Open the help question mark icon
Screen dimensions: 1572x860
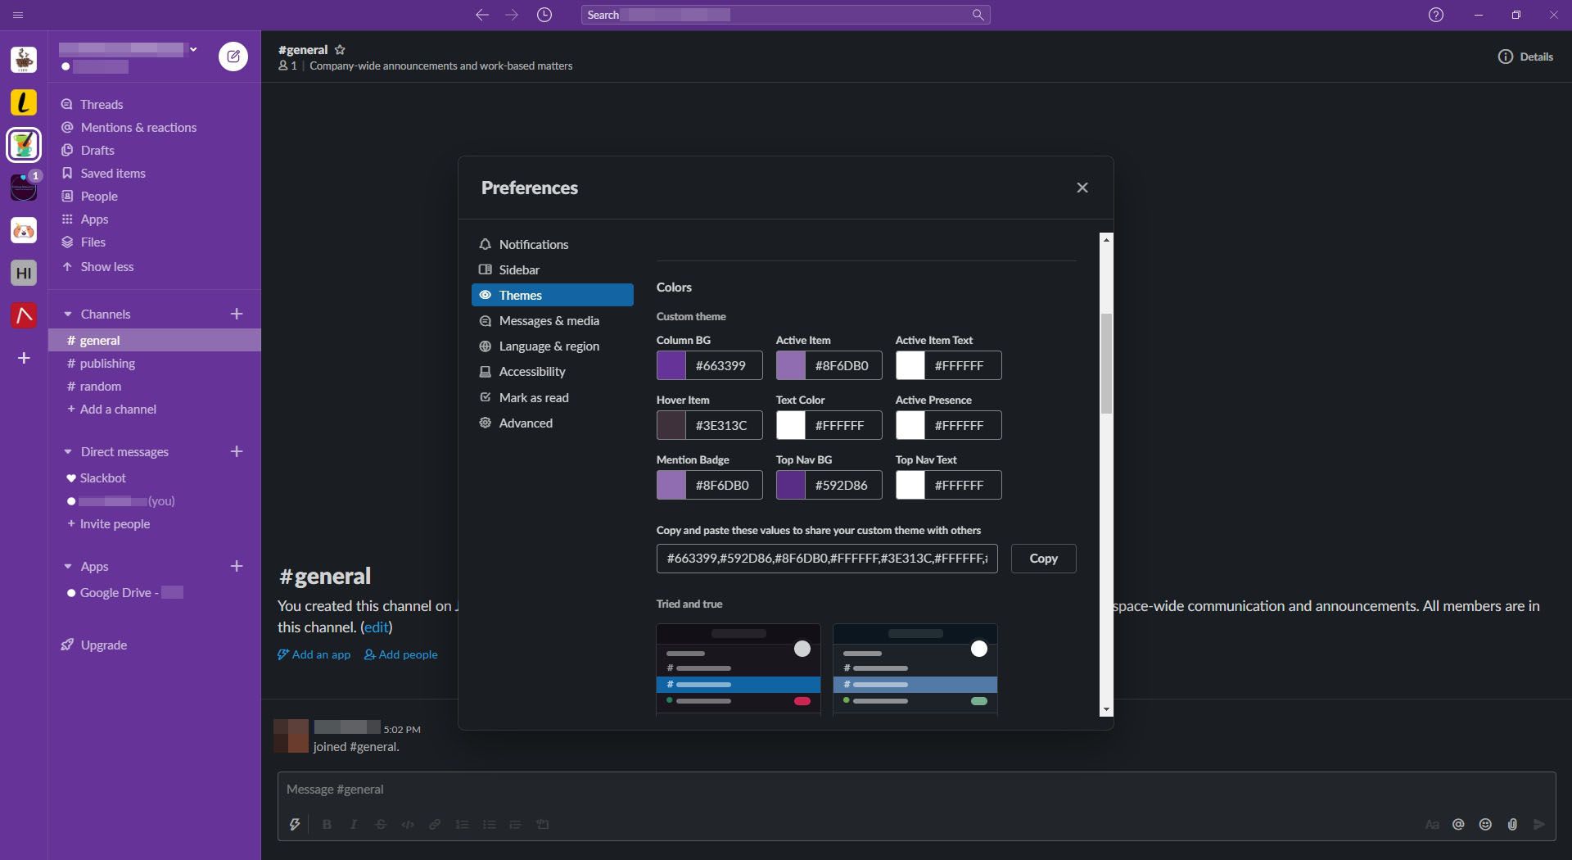(x=1436, y=15)
